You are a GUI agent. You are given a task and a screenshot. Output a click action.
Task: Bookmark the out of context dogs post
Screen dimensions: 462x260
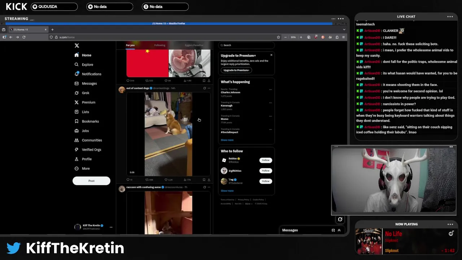(x=204, y=179)
